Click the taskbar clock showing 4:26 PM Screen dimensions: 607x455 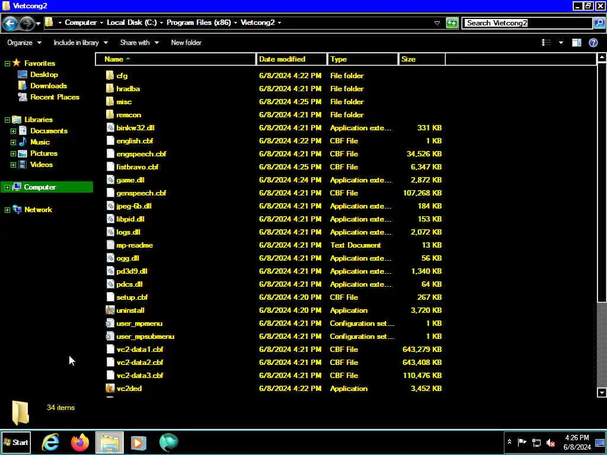point(577,442)
